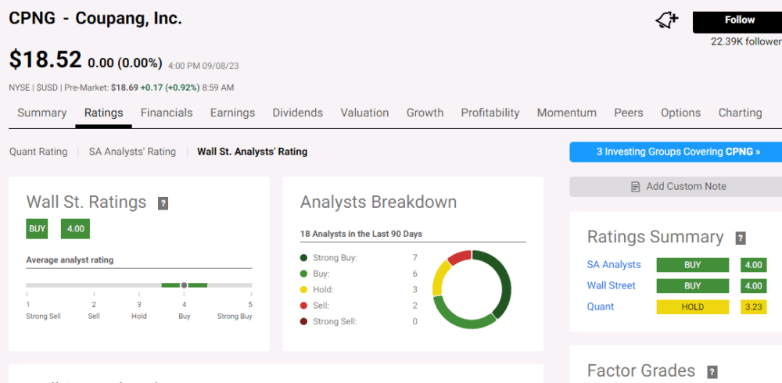
Task: Follow Coupang with the Follow button
Action: coord(739,20)
